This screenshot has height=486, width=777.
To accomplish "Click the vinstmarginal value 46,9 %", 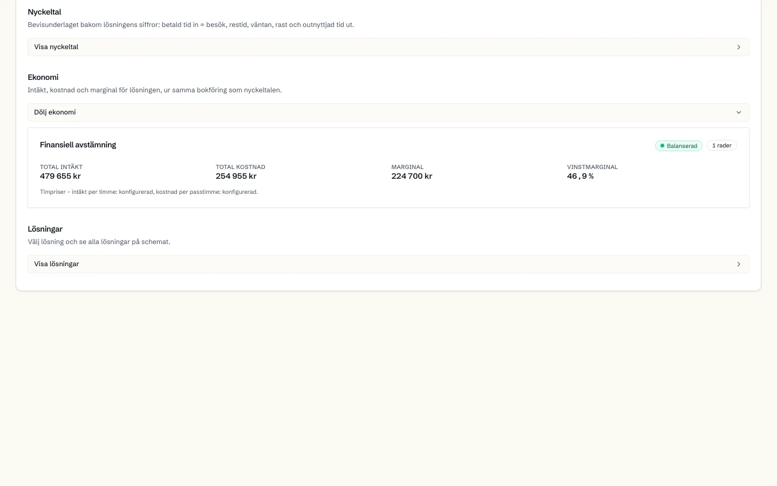I will [x=581, y=176].
